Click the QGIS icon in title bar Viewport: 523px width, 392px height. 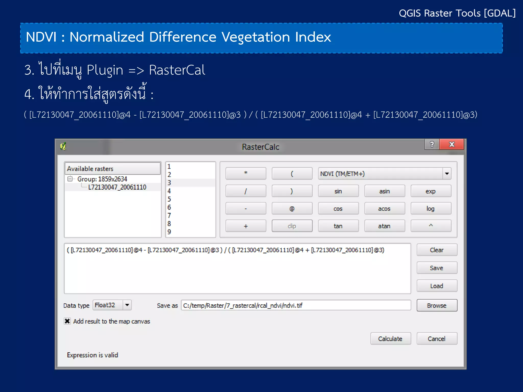coord(63,146)
